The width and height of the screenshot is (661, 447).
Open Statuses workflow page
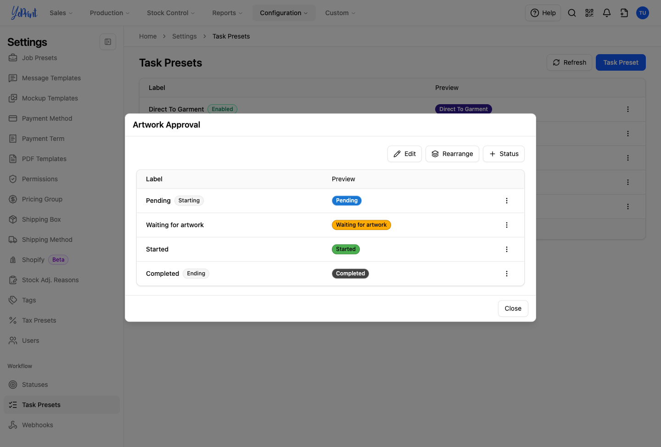pyautogui.click(x=62, y=385)
